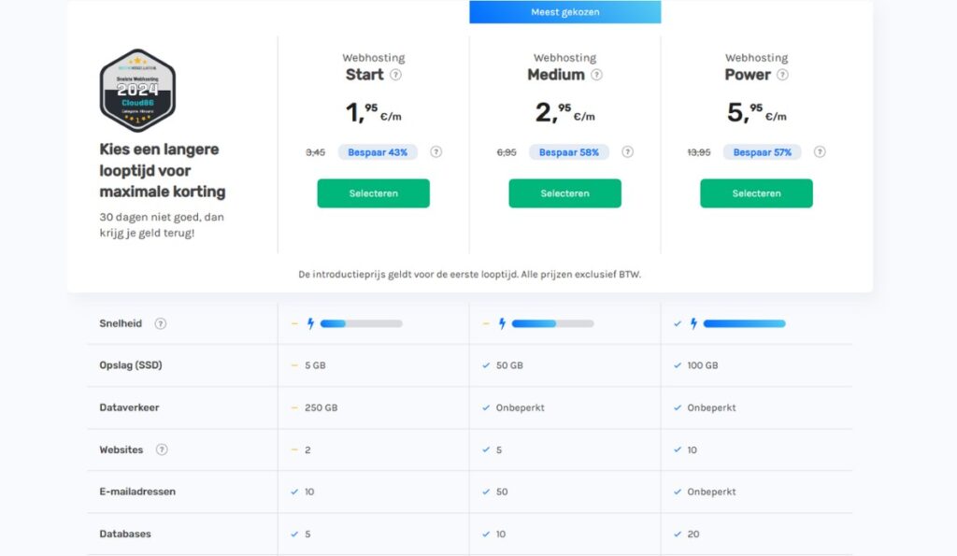Show Websites help tooltip icon
Viewport: 957px width, 556px height.
click(162, 449)
